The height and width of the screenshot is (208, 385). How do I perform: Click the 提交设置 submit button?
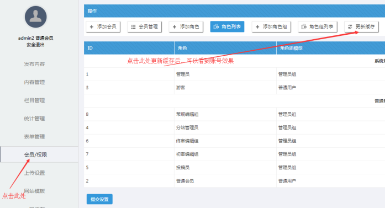tap(99, 199)
